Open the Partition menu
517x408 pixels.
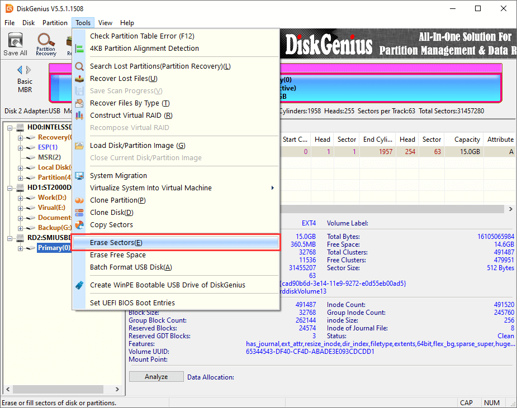coord(55,23)
